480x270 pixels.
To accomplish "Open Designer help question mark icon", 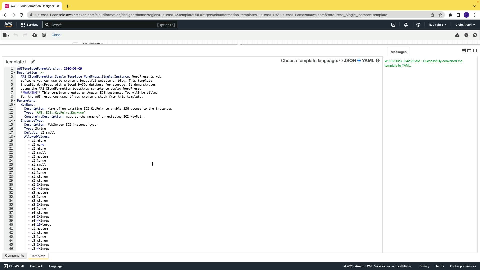I will point(466,35).
